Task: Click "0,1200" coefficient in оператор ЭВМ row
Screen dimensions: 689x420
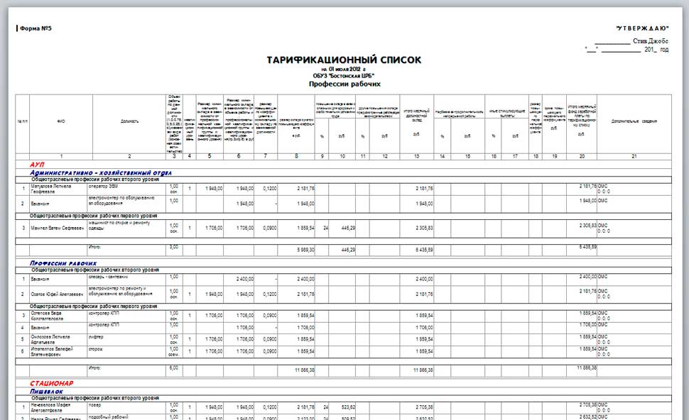Action: click(270, 189)
